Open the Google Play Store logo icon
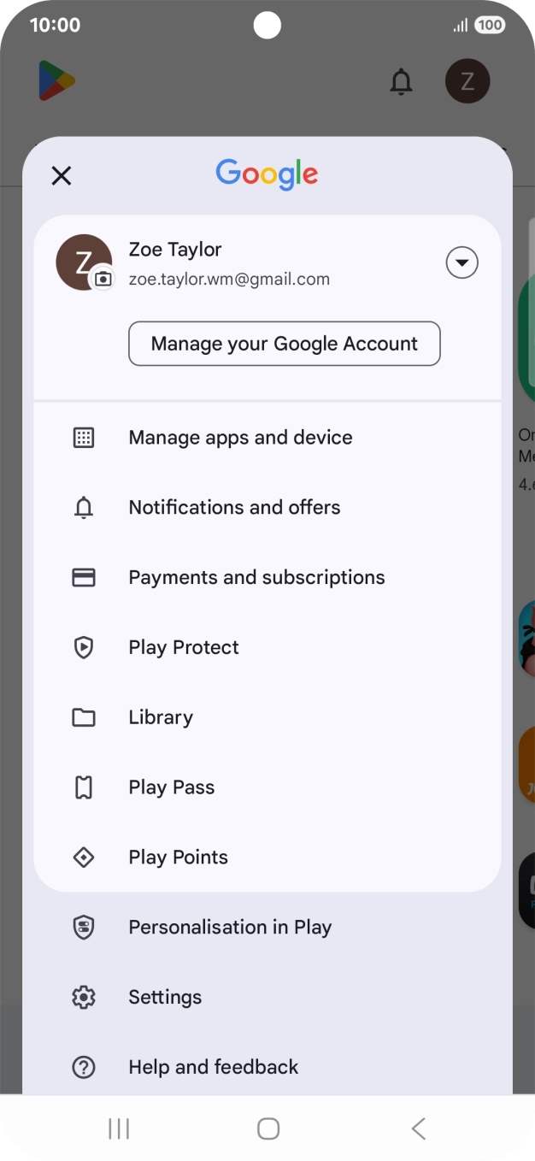The image size is (535, 1161). click(56, 81)
